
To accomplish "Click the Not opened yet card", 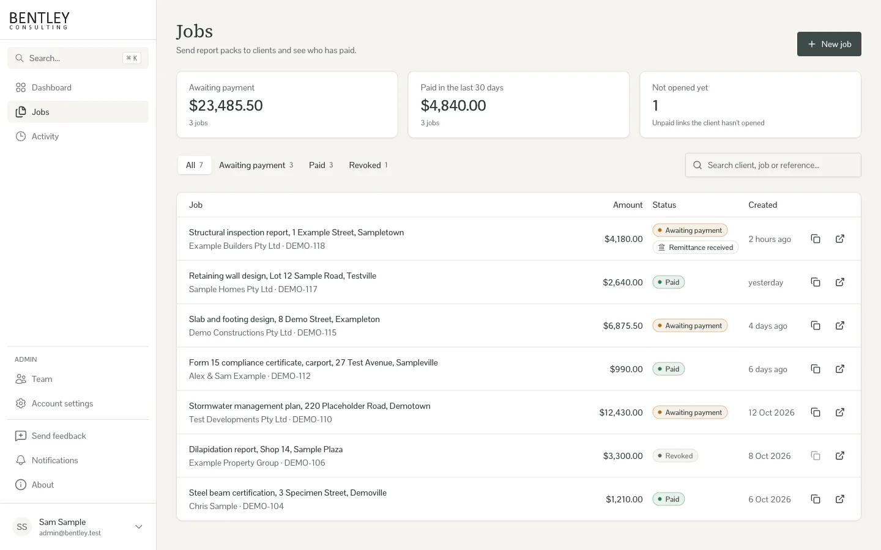I will pyautogui.click(x=751, y=105).
